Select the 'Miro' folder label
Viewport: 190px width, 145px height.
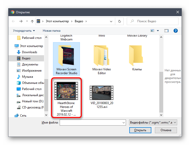[x=102, y=36]
